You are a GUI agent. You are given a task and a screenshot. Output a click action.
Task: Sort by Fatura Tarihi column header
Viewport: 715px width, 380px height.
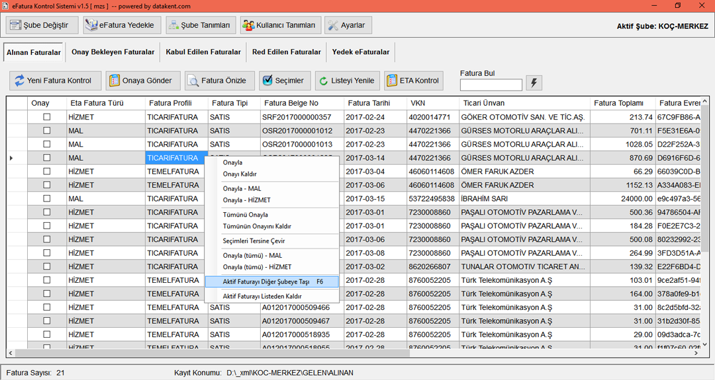click(374, 103)
